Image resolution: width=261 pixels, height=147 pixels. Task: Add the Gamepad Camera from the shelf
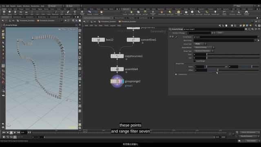coord(246,13)
